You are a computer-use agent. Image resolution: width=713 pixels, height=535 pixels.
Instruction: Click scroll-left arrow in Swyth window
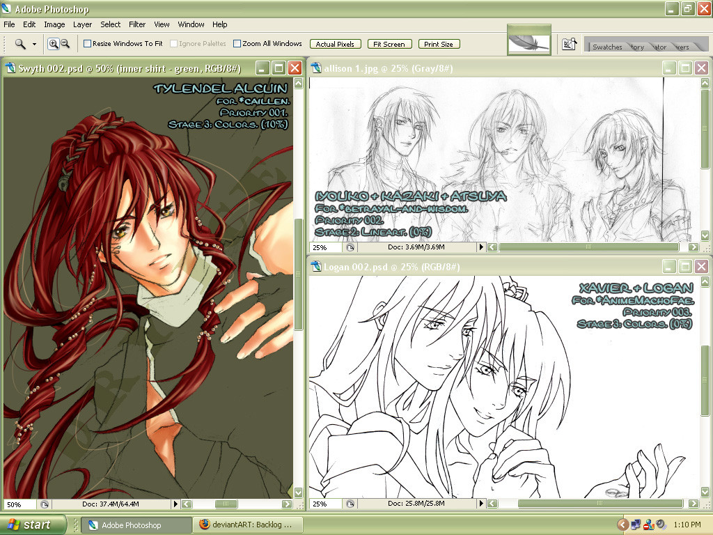point(187,504)
